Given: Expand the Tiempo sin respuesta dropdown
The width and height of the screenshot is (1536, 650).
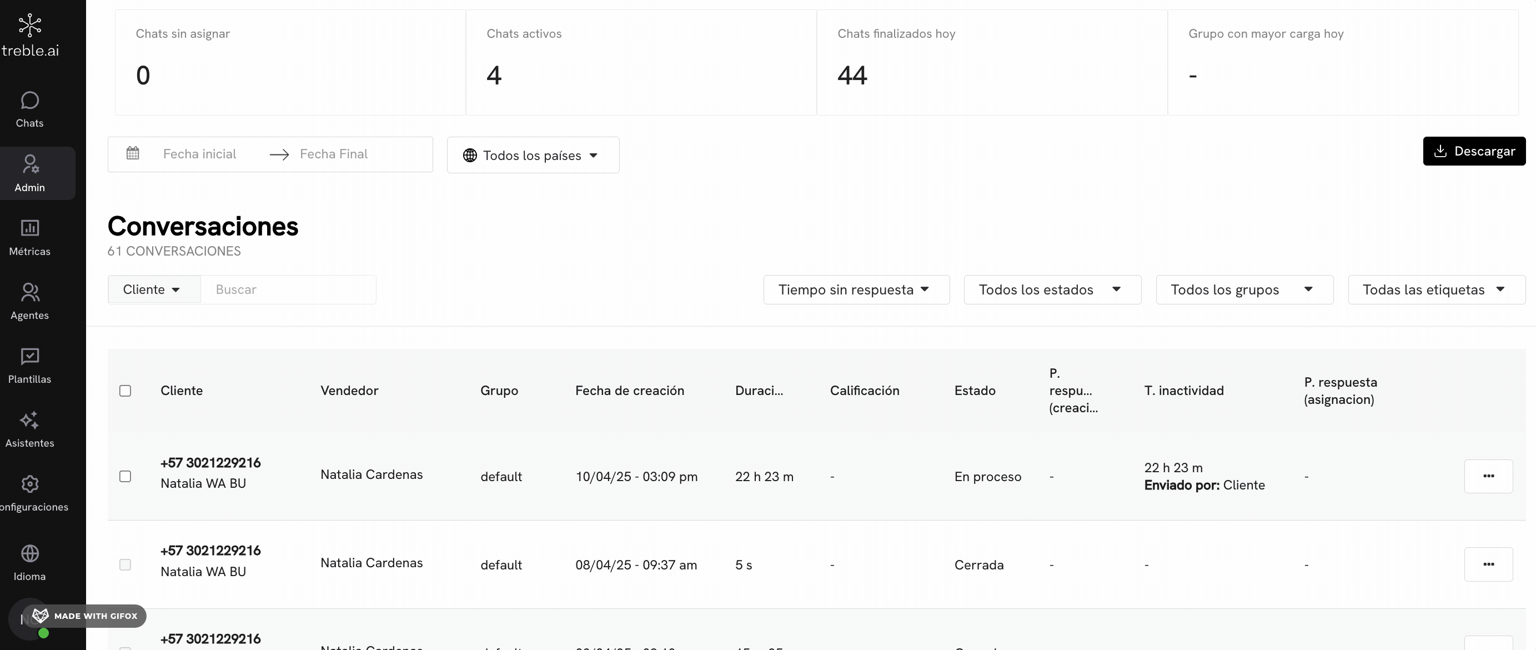Looking at the screenshot, I should 856,290.
